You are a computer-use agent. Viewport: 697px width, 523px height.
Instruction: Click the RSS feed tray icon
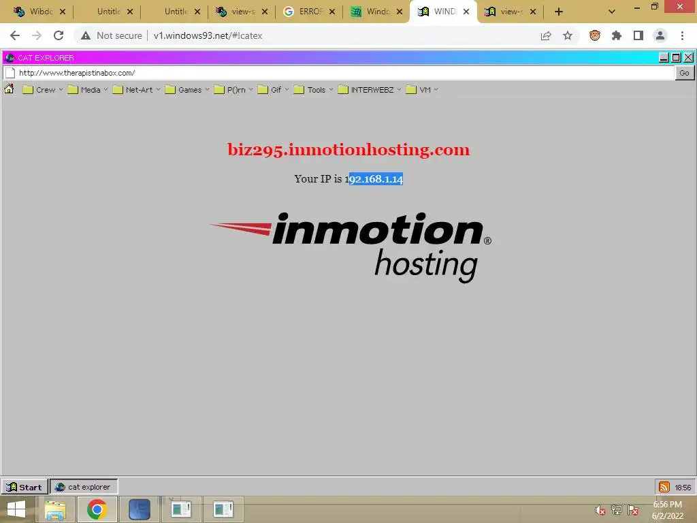click(x=664, y=487)
